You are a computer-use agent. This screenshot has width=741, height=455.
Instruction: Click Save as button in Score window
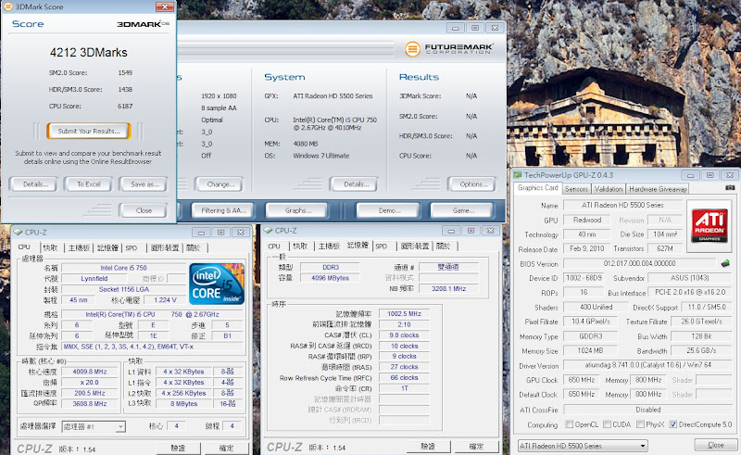point(144,184)
